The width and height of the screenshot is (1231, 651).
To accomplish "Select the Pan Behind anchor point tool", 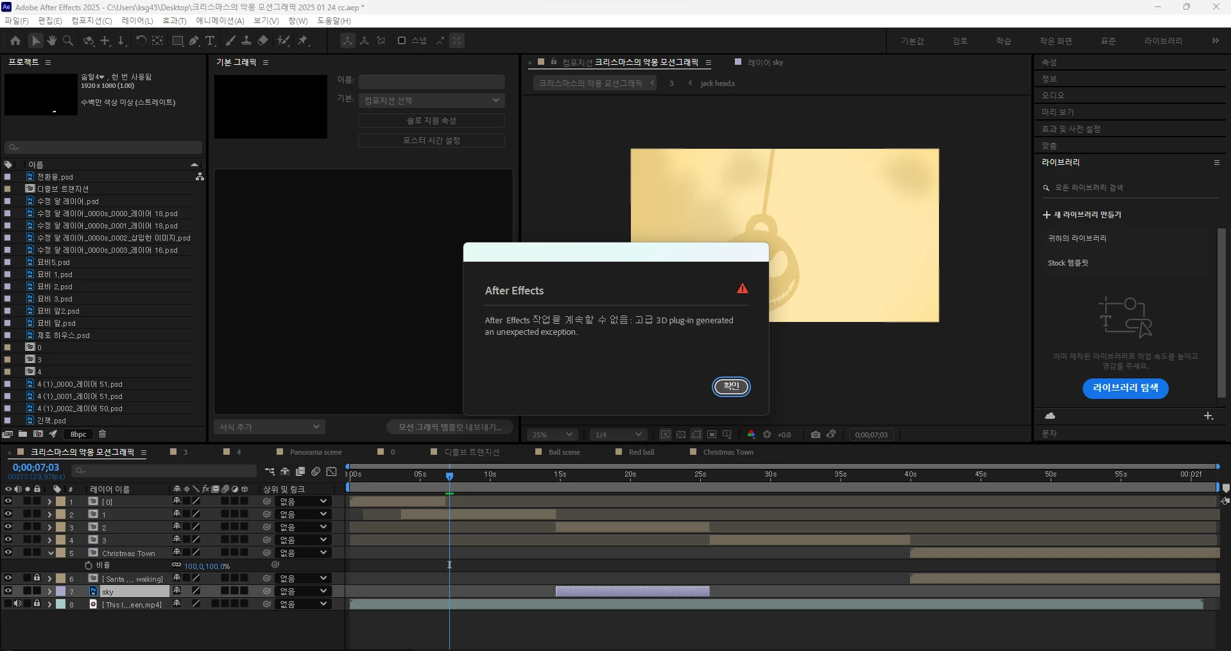I will (157, 40).
